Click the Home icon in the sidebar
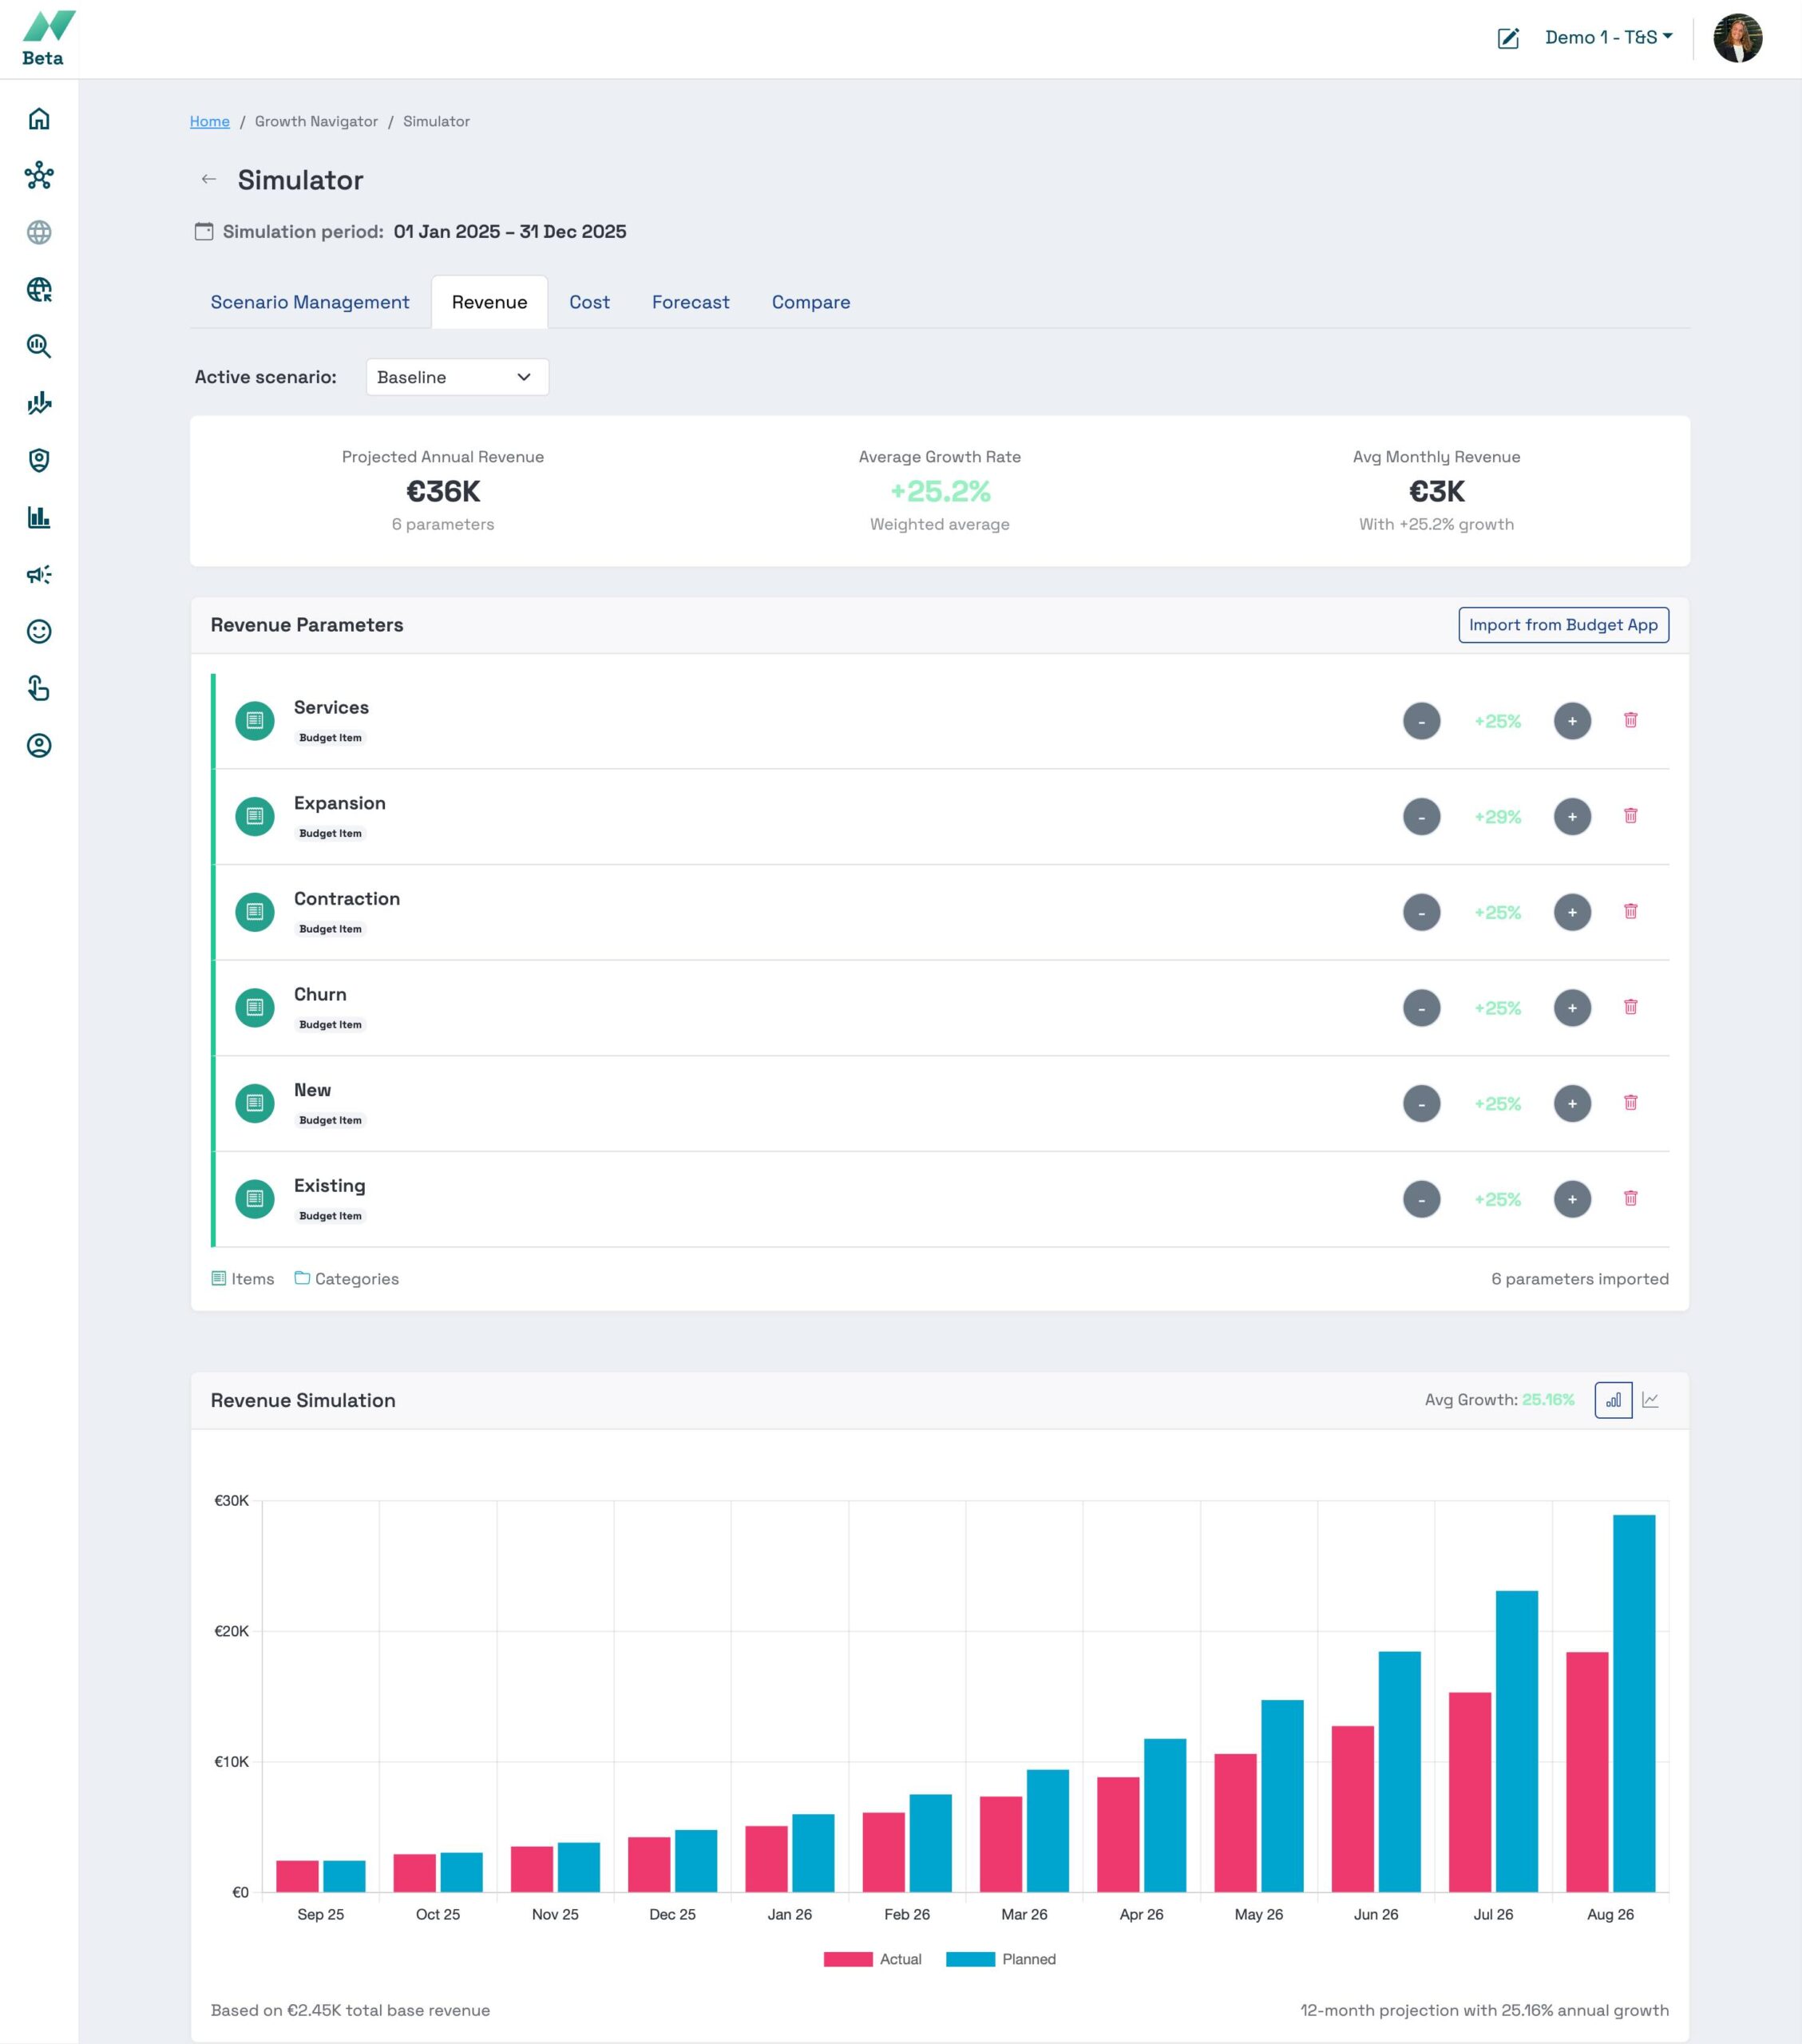 click(x=39, y=119)
